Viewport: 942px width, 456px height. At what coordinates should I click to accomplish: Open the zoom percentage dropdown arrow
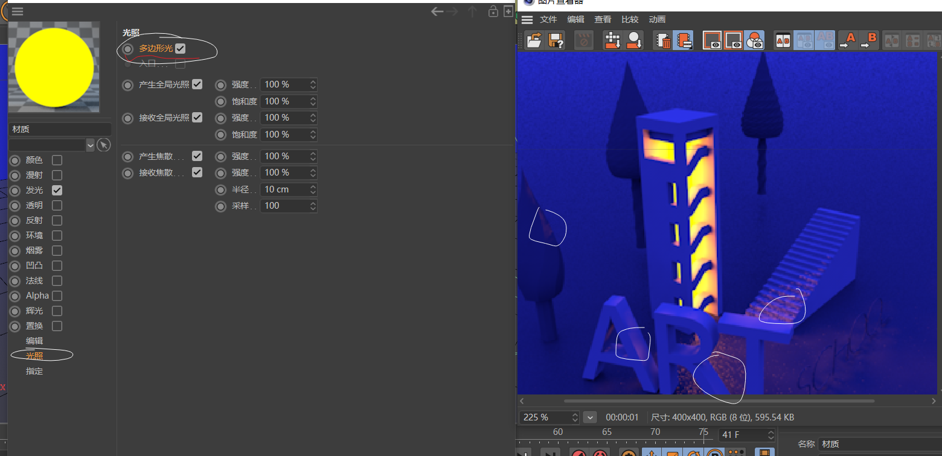[590, 417]
